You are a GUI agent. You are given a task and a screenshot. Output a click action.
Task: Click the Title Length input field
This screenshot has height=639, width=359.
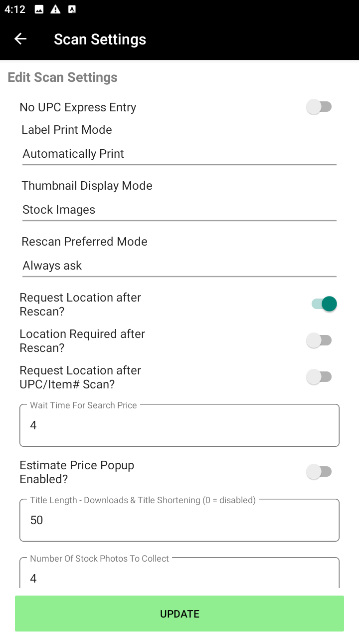point(179,520)
